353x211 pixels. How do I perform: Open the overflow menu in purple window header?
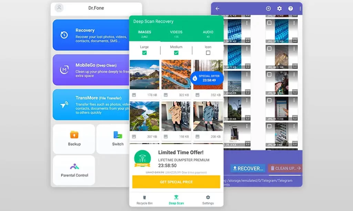point(300,9)
